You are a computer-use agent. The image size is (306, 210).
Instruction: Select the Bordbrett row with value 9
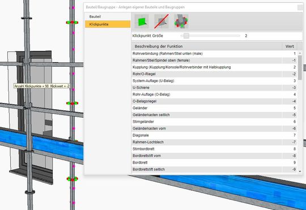214,162
